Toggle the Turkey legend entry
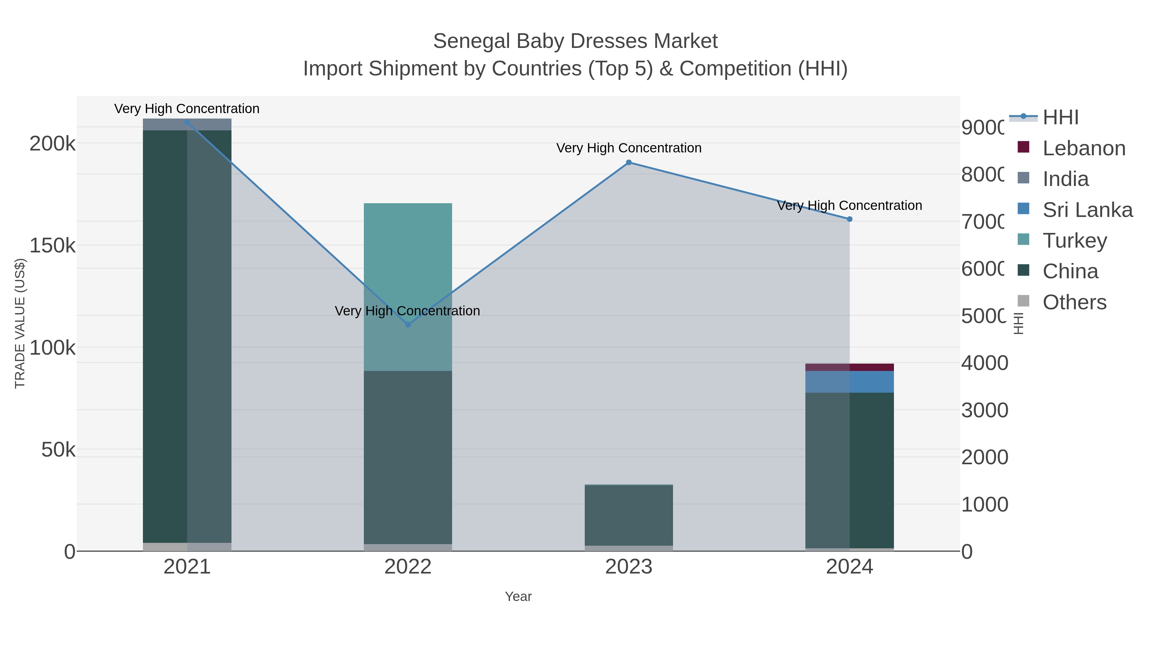 [x=1062, y=241]
